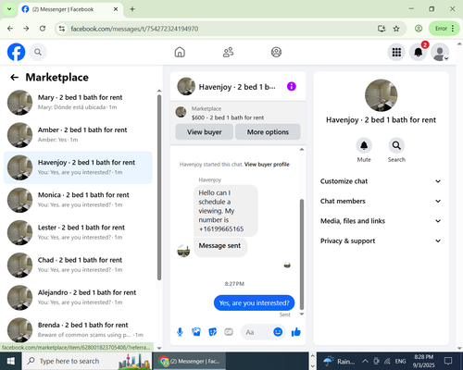Open the Rain weather widget

(x=339, y=361)
